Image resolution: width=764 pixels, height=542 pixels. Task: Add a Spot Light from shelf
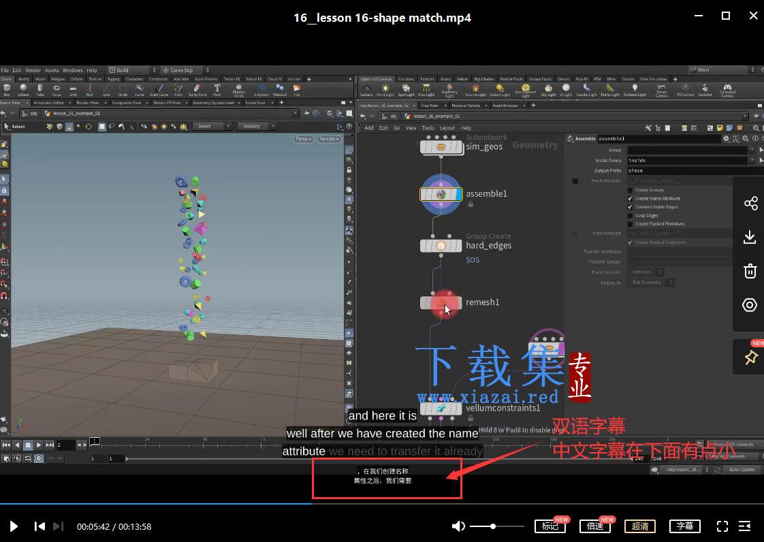pyautogui.click(x=406, y=90)
